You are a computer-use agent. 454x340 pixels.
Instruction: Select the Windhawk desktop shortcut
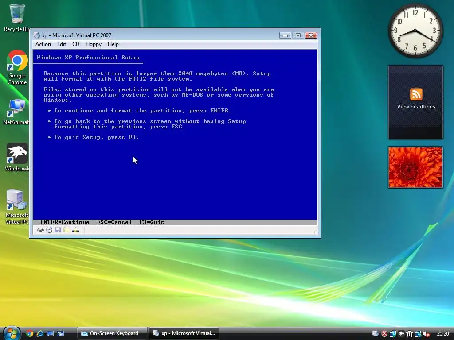coord(17,158)
